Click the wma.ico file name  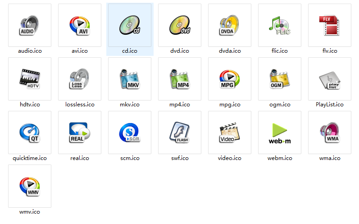[x=330, y=158]
